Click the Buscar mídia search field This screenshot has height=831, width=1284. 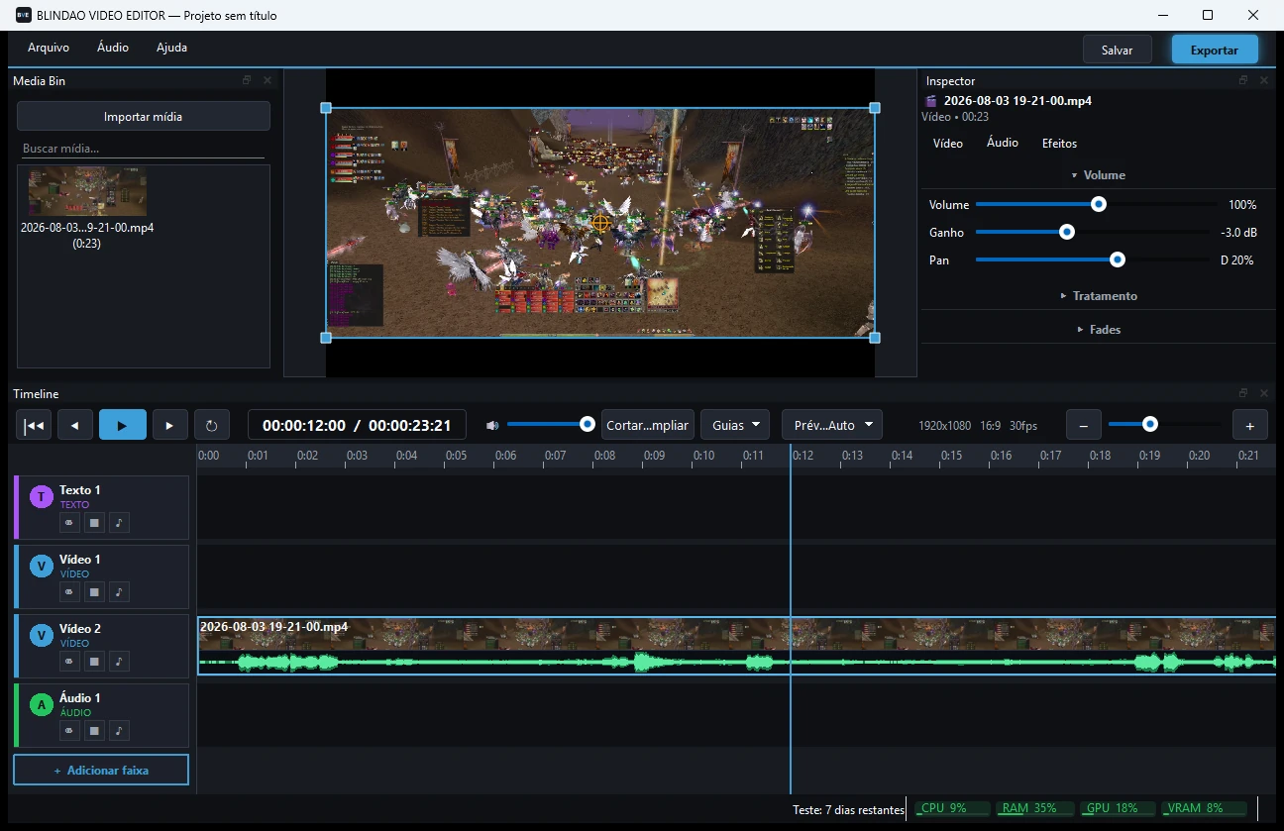click(x=144, y=149)
